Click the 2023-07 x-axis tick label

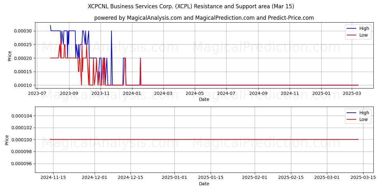pyautogui.click(x=37, y=93)
